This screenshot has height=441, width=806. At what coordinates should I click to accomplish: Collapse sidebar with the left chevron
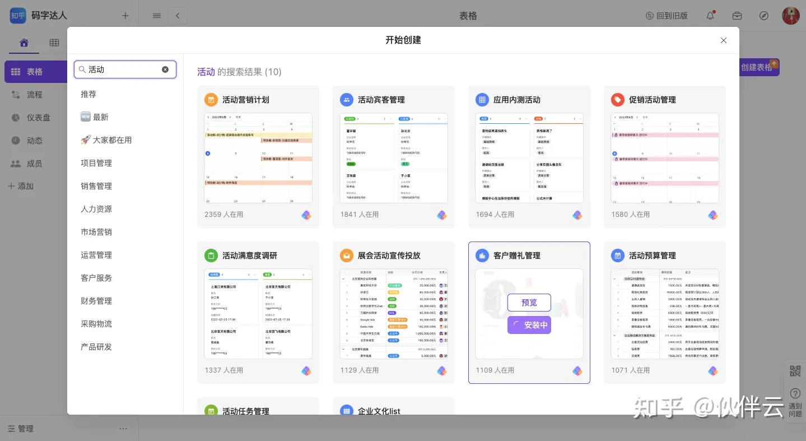click(178, 16)
